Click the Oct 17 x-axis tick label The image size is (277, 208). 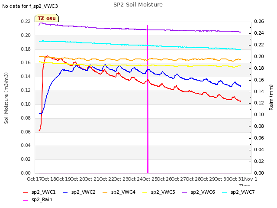[35, 179]
